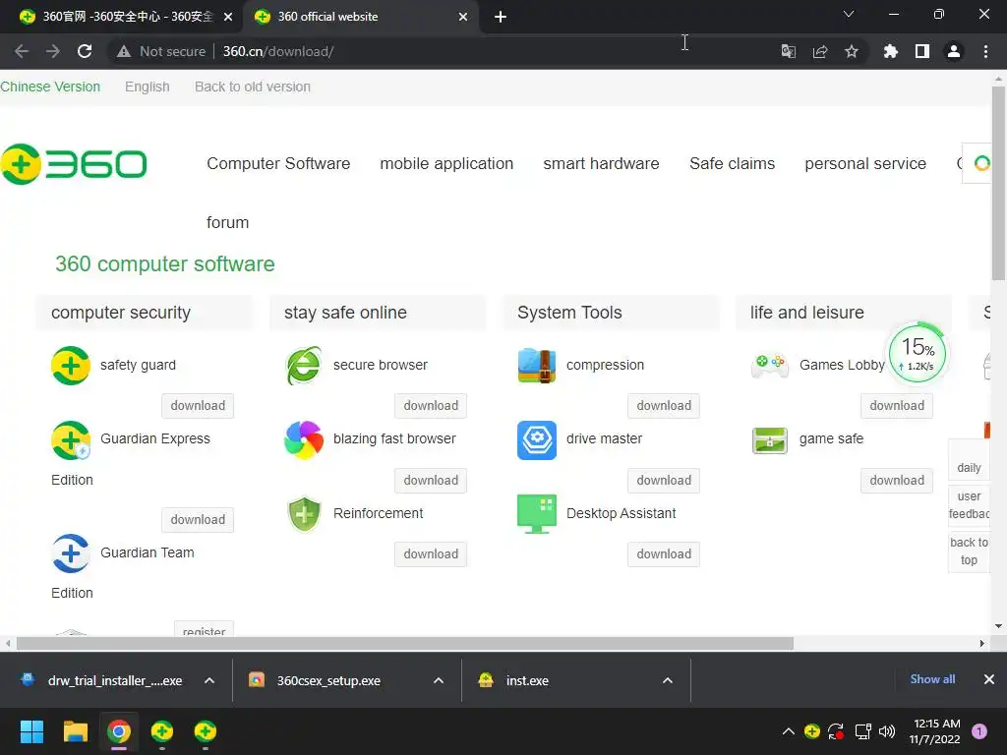The width and height of the screenshot is (1007, 755).
Task: Click the Chrome icon in taskbar
Action: click(x=119, y=731)
